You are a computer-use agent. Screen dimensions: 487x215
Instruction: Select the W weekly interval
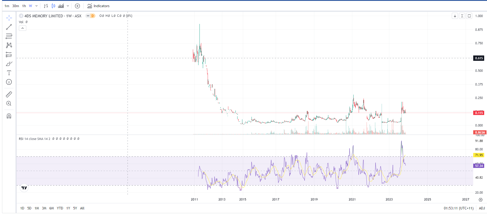pos(30,6)
